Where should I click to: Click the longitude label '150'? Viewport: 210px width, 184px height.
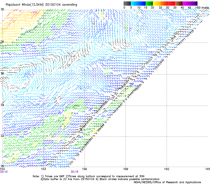(2, 169)
